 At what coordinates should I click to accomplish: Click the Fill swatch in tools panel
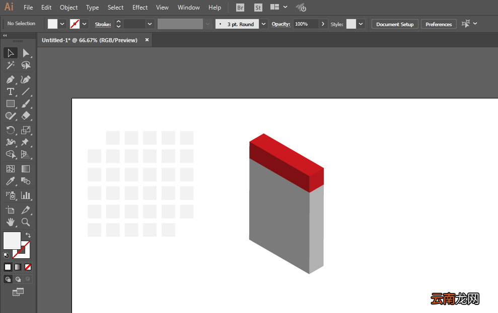[x=12, y=241]
